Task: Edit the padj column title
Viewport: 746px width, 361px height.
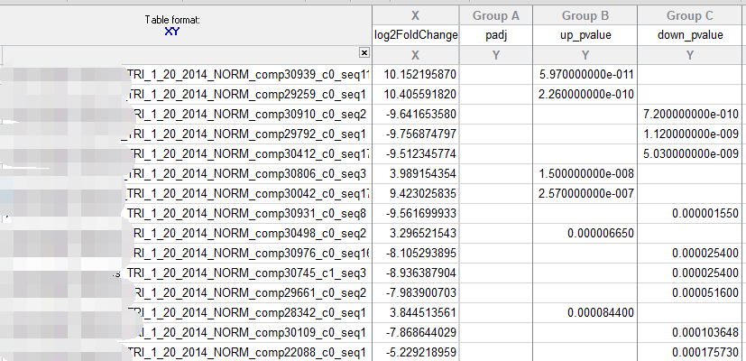Action: (495, 35)
